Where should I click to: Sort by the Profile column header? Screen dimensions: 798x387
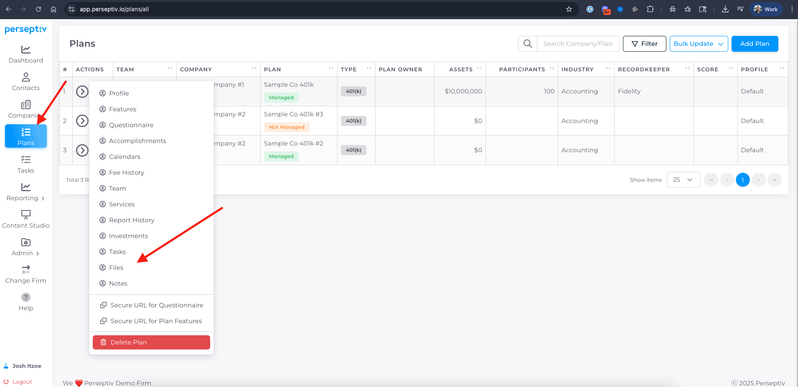point(782,69)
